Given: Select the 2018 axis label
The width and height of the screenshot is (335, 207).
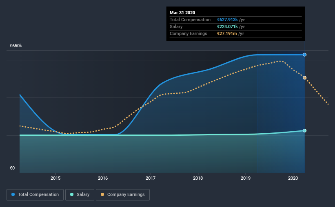Looking at the screenshot, I should pos(198,178).
